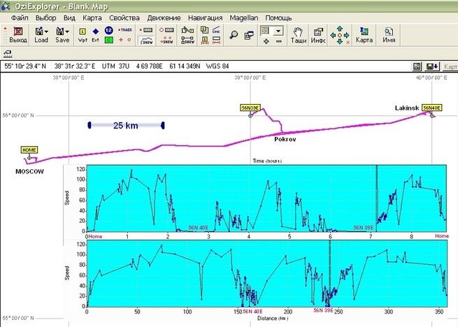Select the TRACK point tool
458x327 pixels.
(125, 30)
